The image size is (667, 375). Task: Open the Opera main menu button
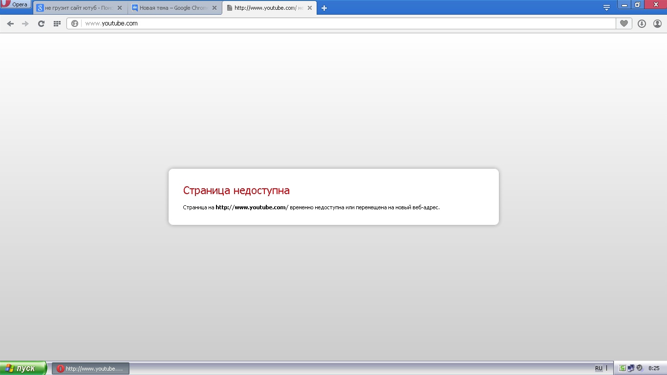click(x=16, y=4)
